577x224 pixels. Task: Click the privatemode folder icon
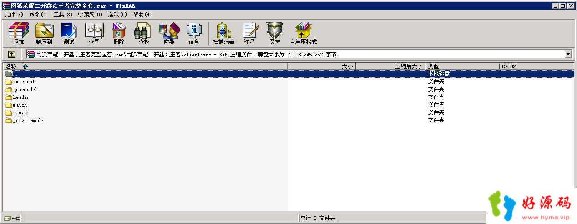[9, 121]
